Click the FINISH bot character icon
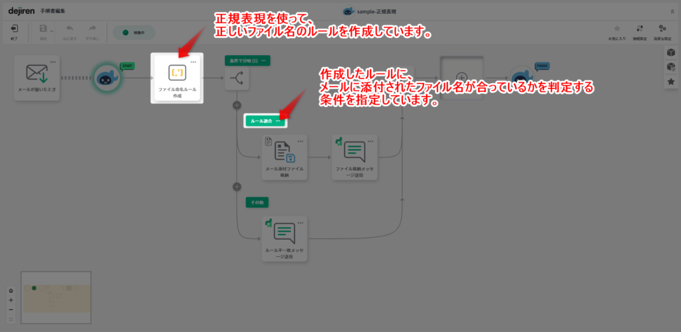This screenshot has height=332, width=681. pos(523,78)
